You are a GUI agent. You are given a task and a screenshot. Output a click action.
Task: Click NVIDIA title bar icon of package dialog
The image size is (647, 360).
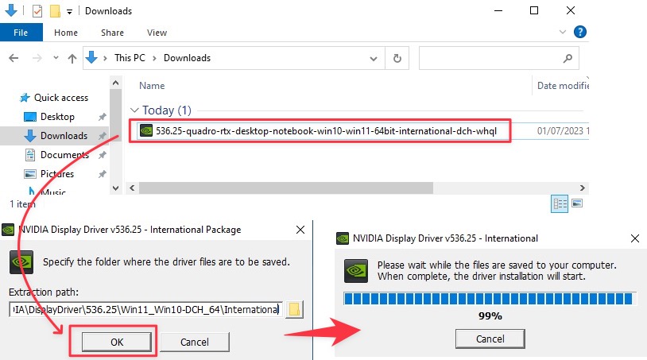click(x=8, y=230)
